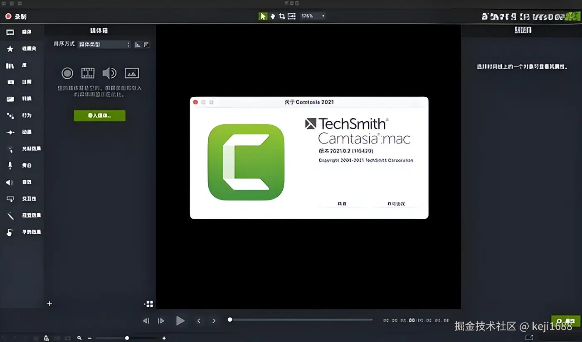This screenshot has width=582, height=342.
Task: Click the TechSmith copyright line
Action: pyautogui.click(x=366, y=160)
